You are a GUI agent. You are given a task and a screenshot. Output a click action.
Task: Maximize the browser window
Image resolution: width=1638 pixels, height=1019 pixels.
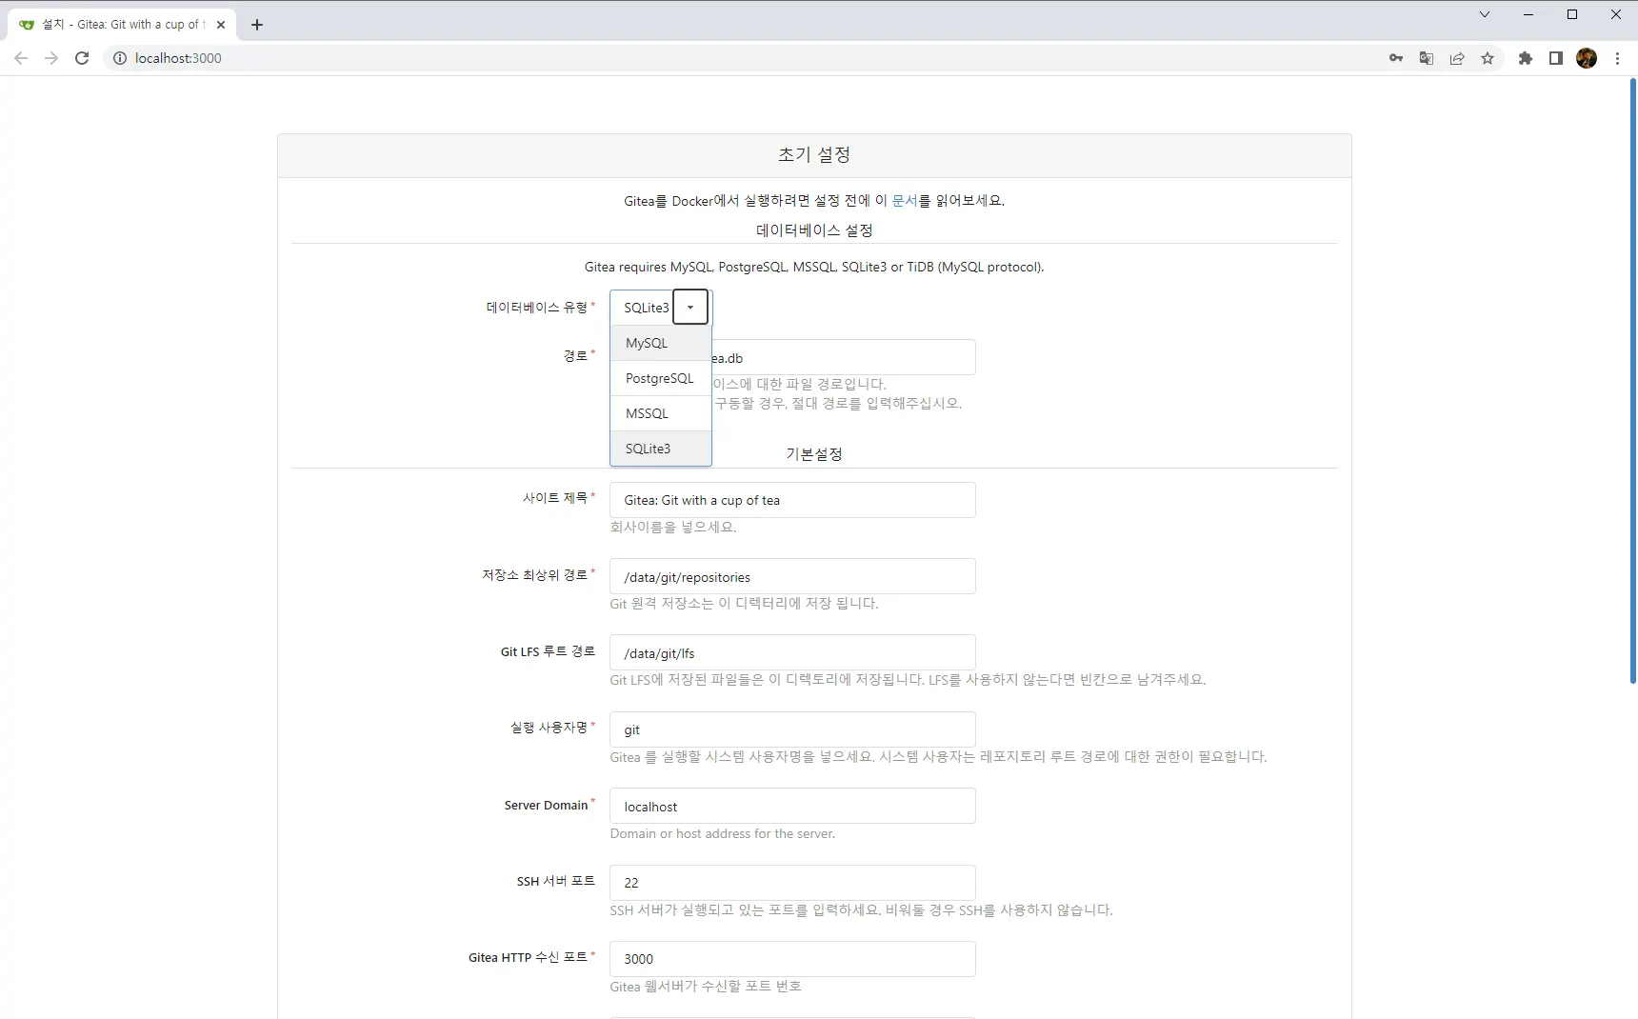(1572, 14)
